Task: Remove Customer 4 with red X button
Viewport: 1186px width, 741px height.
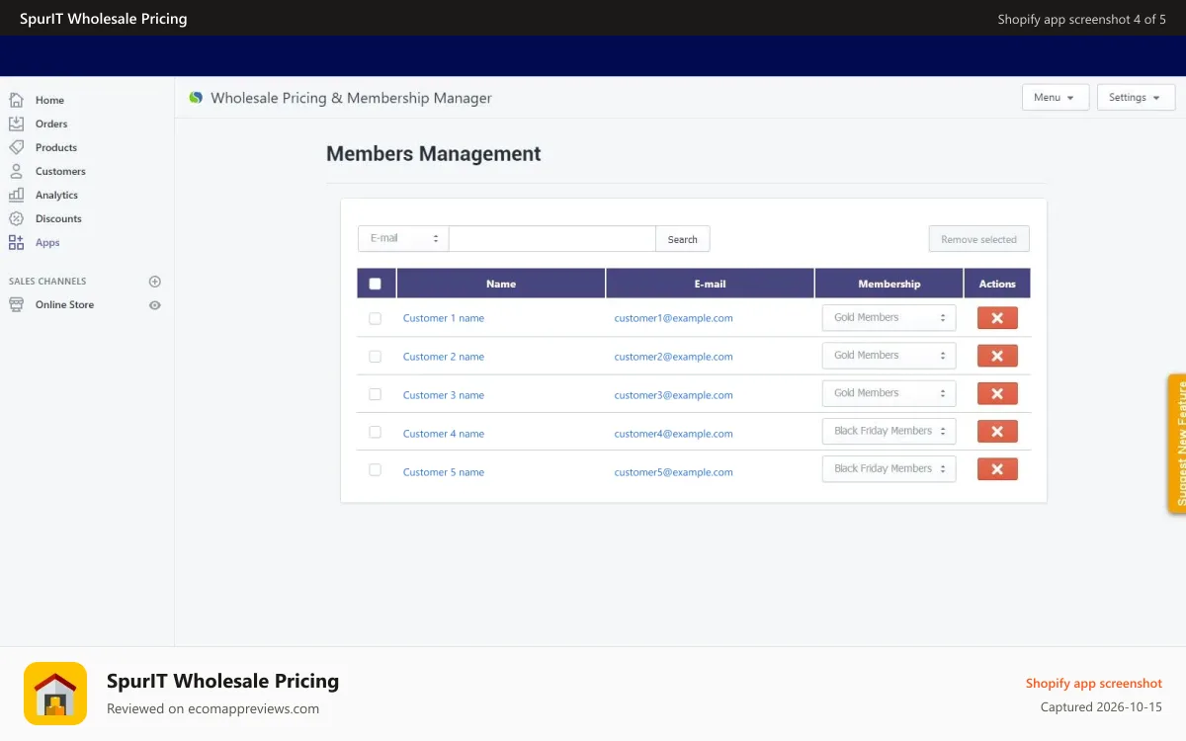Action: [x=997, y=432]
